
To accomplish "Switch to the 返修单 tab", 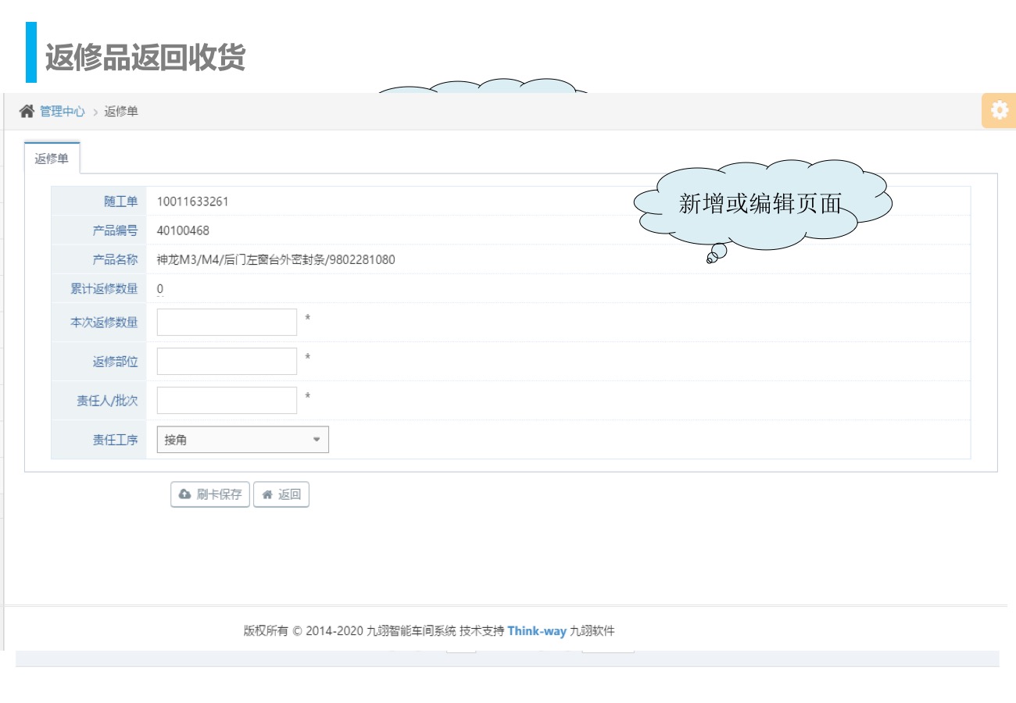I will (52, 159).
